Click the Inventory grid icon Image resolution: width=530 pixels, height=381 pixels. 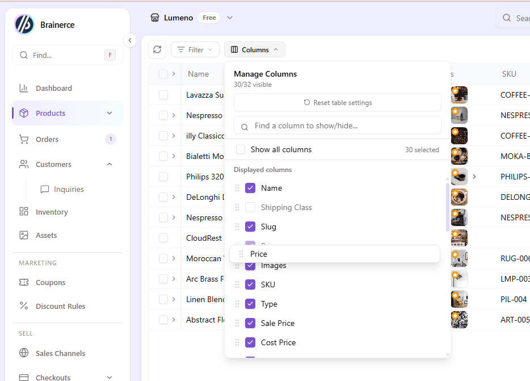pyautogui.click(x=24, y=212)
